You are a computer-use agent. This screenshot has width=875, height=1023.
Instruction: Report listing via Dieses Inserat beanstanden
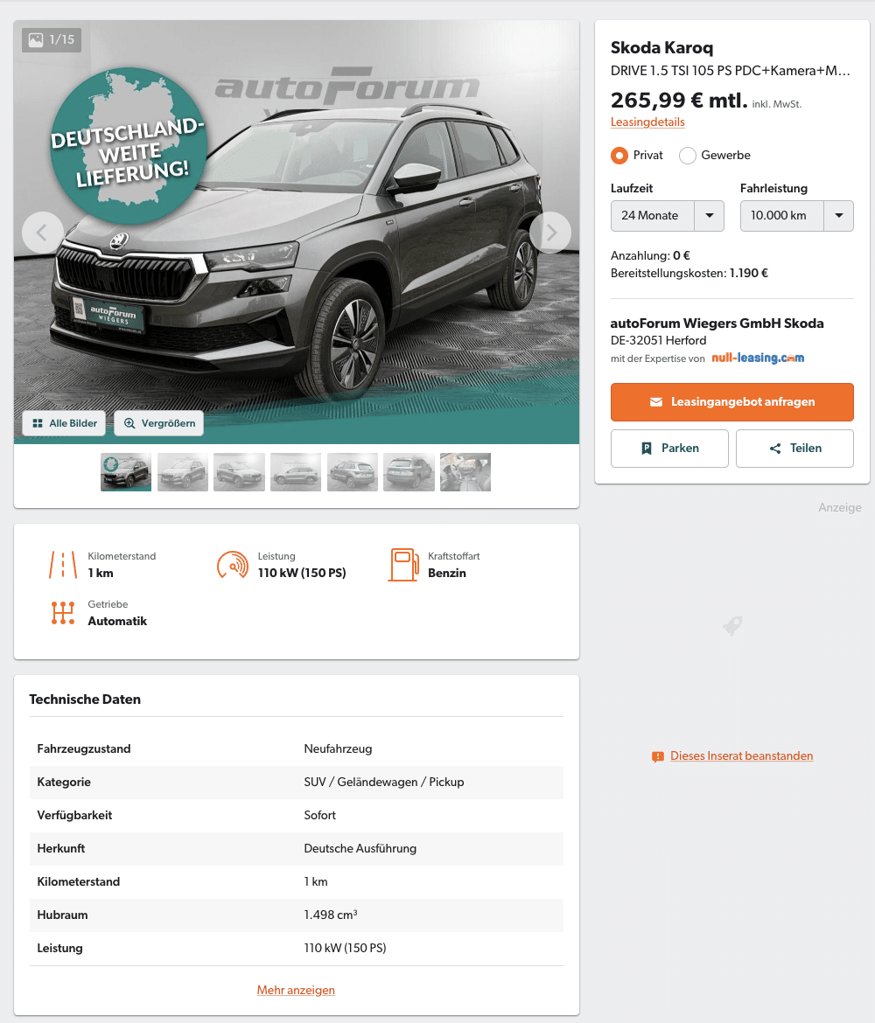point(742,756)
